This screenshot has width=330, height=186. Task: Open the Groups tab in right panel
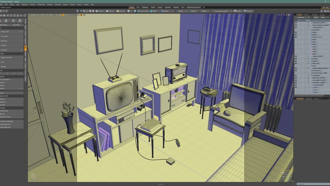(322, 15)
